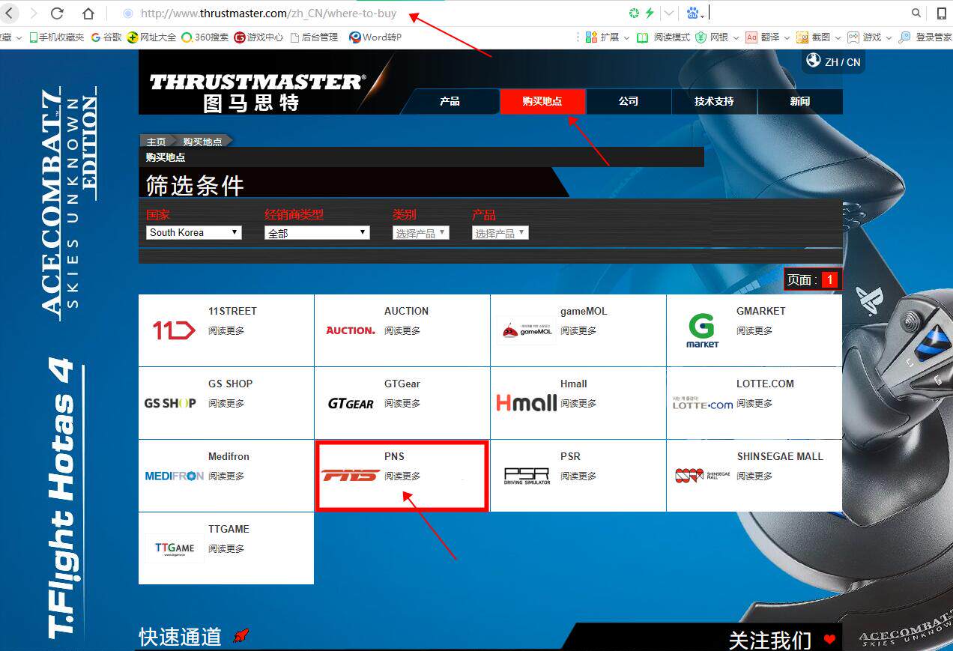The height and width of the screenshot is (651, 953).
Task: Read more under GMARKET
Action: tap(754, 330)
